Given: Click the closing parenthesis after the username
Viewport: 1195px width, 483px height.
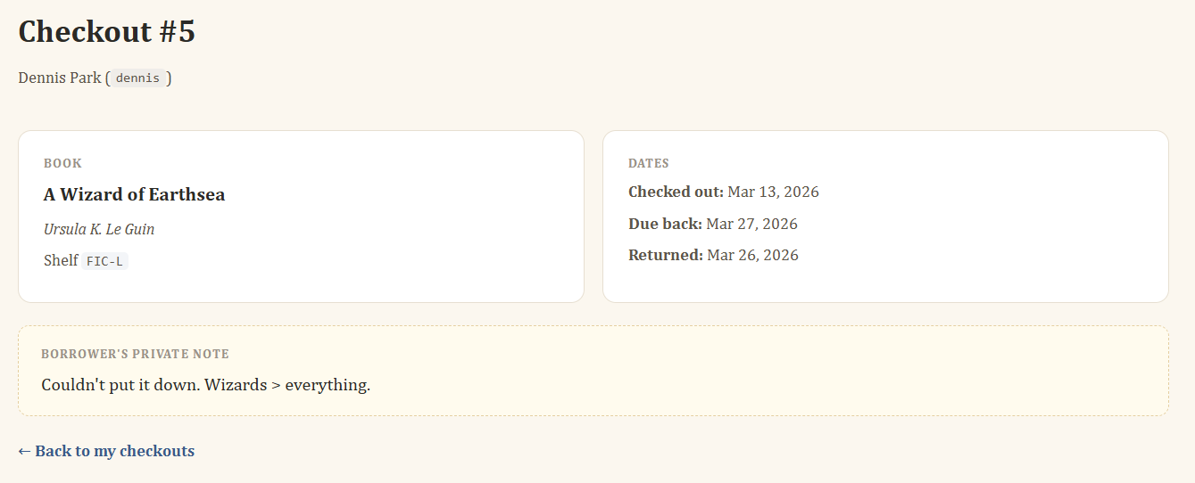Looking at the screenshot, I should (x=169, y=78).
